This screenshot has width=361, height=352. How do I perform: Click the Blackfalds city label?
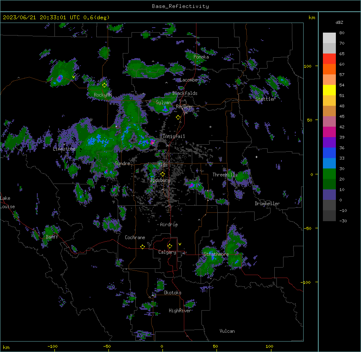click(x=185, y=93)
